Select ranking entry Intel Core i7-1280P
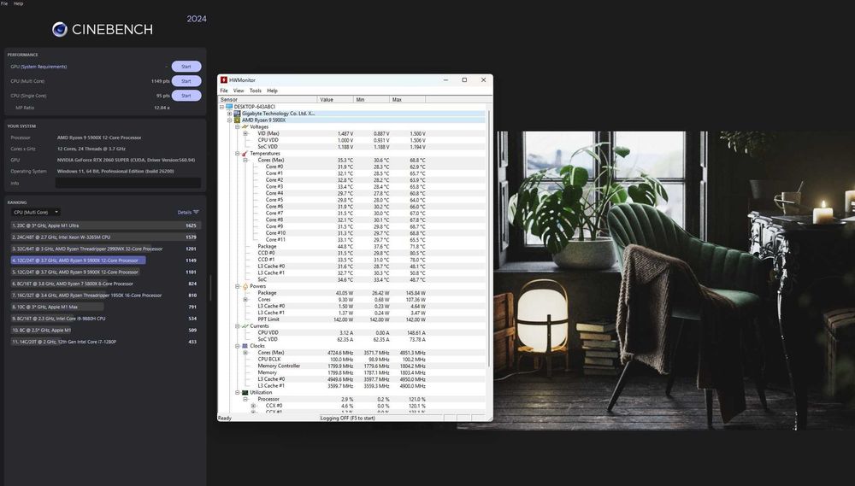Image resolution: width=855 pixels, height=486 pixels. click(105, 342)
